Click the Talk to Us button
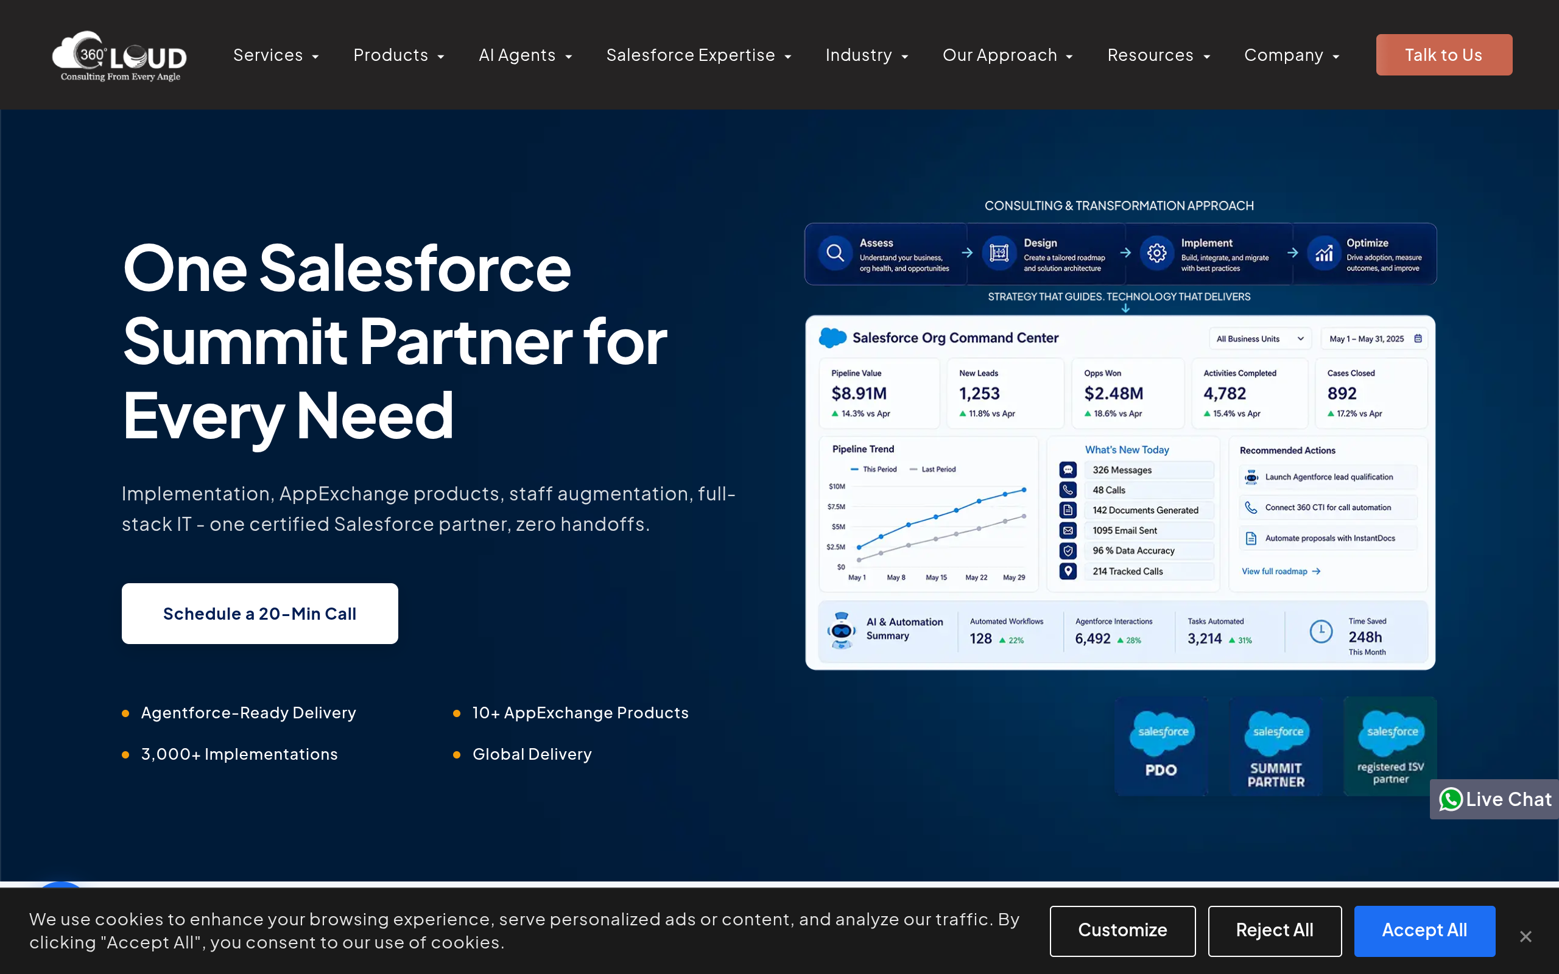 [x=1444, y=55]
